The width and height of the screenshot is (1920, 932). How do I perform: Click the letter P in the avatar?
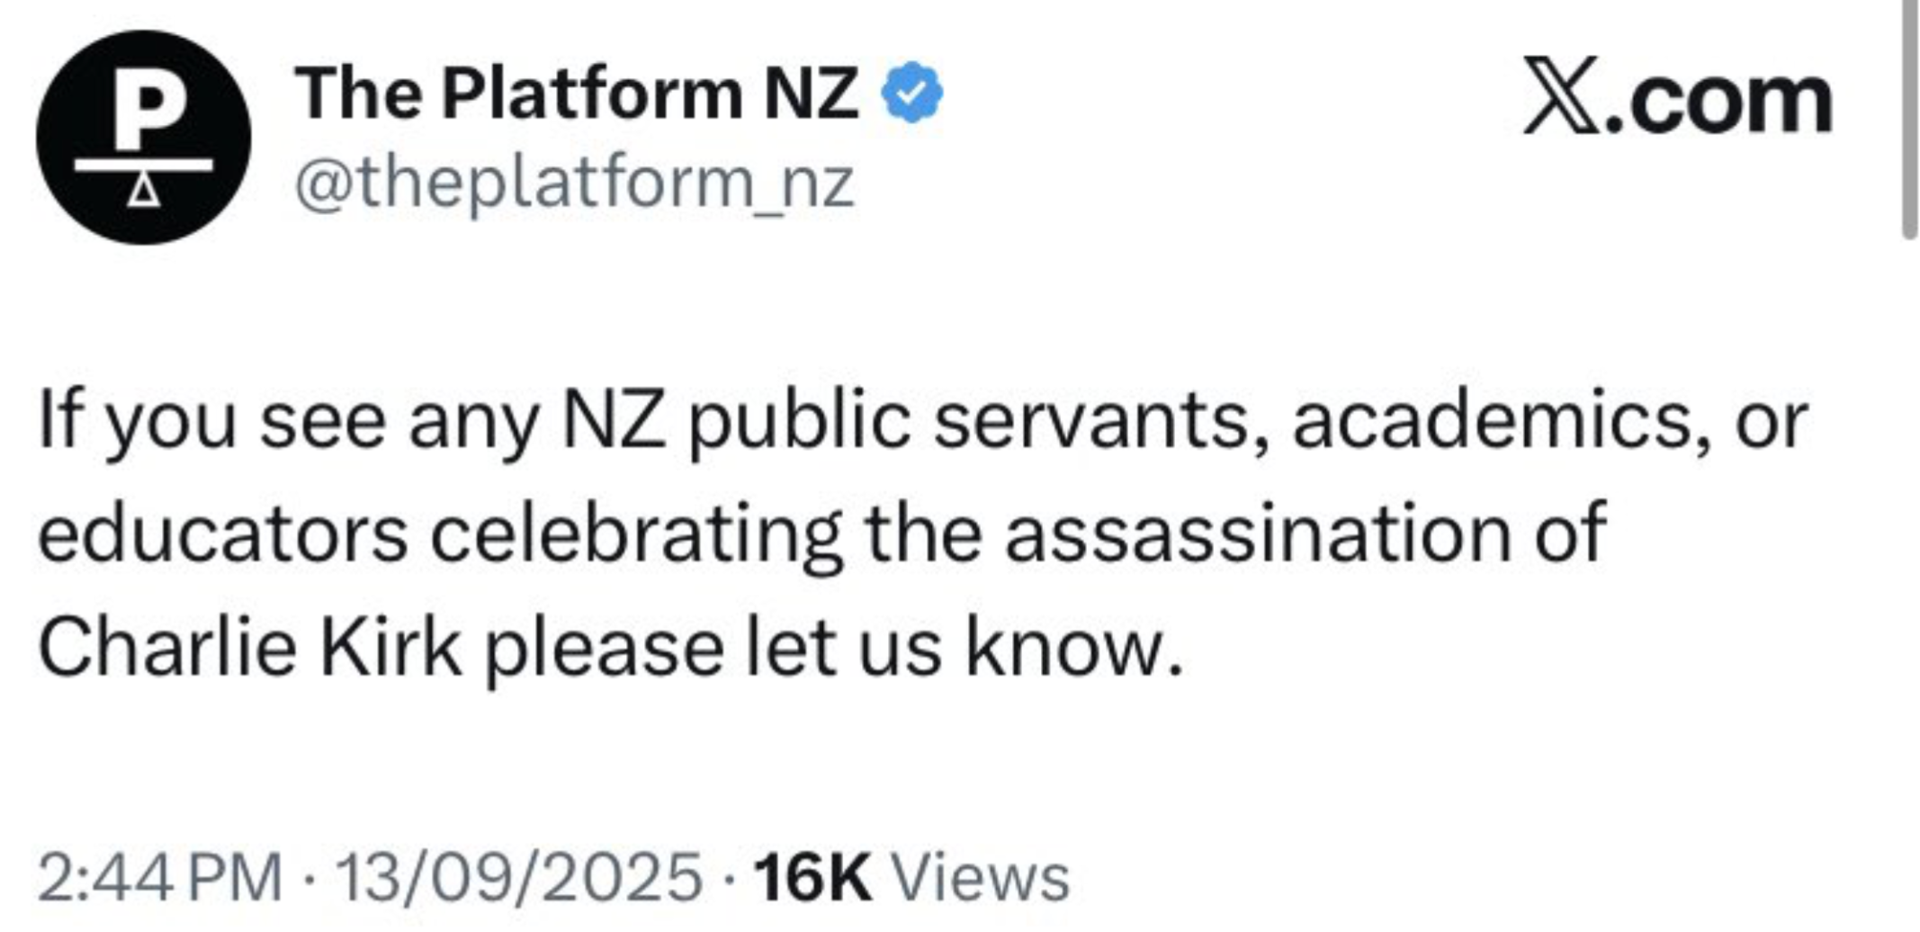144,107
